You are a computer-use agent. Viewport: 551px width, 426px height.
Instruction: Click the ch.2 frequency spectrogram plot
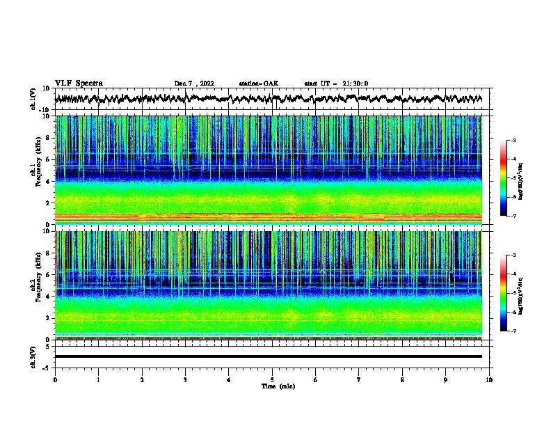[x=269, y=285]
